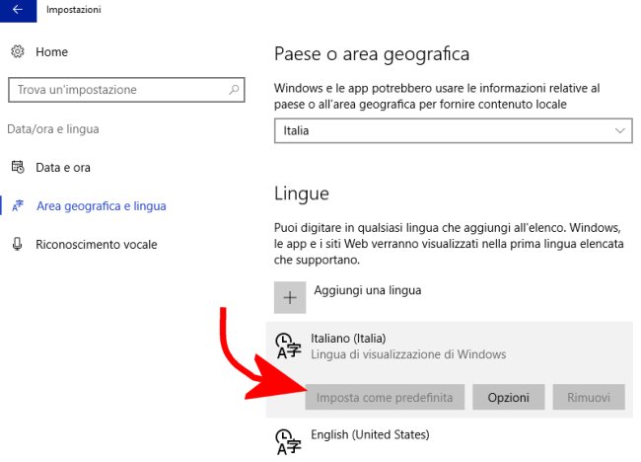The width and height of the screenshot is (641, 462).
Task: Click the Data e ora calendar icon
Action: (18, 167)
